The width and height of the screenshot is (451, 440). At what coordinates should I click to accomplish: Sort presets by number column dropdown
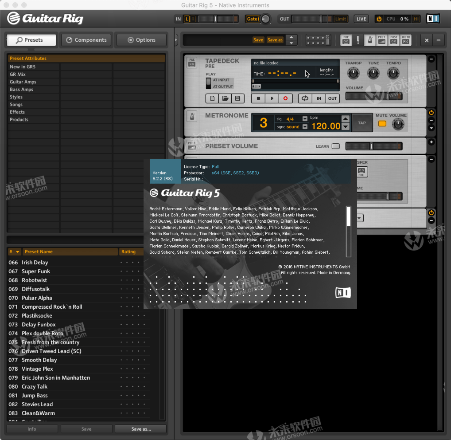(x=18, y=251)
